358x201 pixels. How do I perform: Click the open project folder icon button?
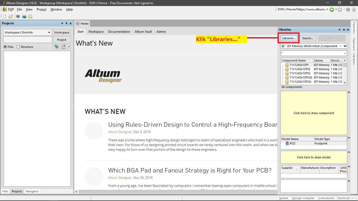[64, 47]
